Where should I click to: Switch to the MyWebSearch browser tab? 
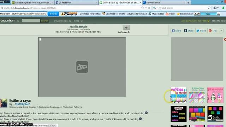pos(164,2)
